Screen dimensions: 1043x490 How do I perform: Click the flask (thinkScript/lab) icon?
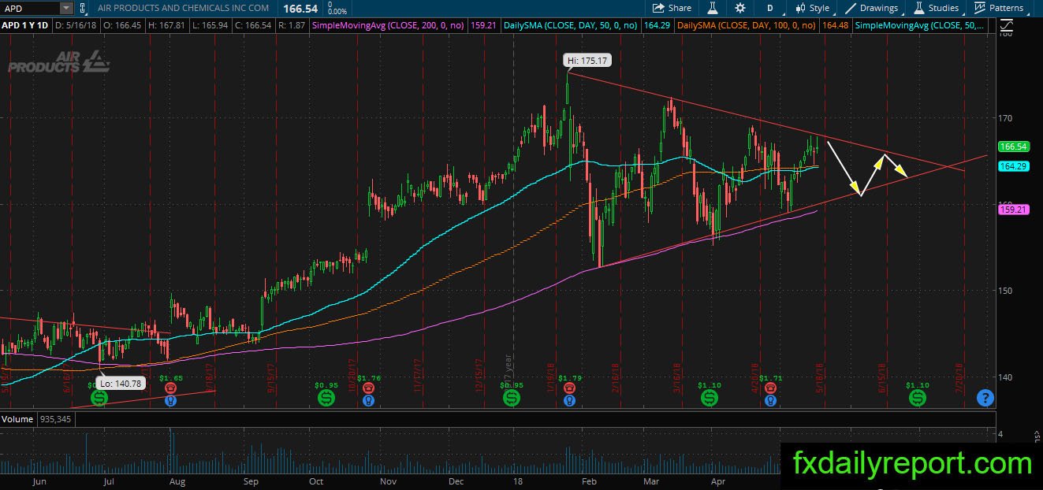pos(712,8)
